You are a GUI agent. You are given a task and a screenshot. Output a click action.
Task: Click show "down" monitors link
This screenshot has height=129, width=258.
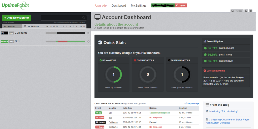click(x=148, y=88)
